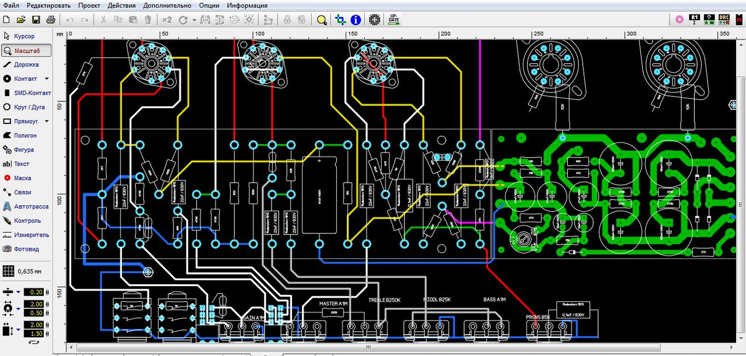Rotate selection with the circular arrow icon

(x=184, y=20)
